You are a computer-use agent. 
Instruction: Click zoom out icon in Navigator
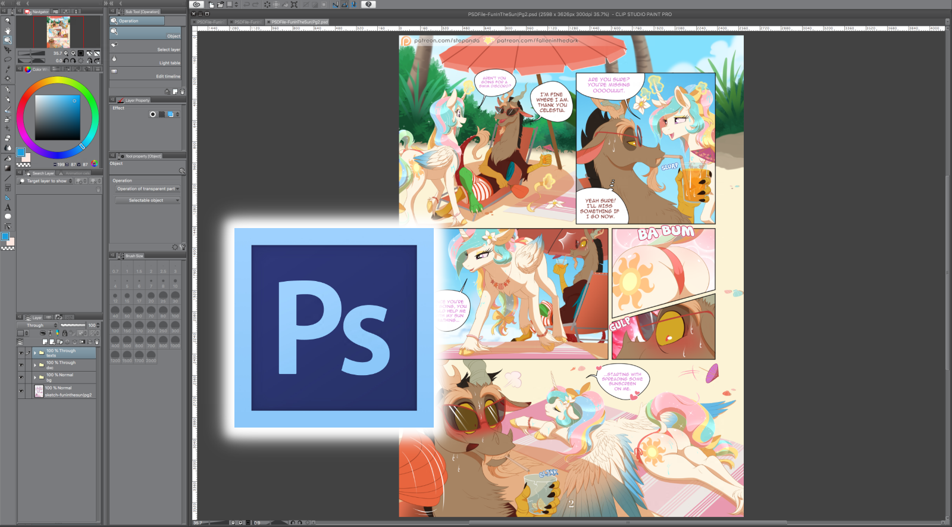click(66, 54)
